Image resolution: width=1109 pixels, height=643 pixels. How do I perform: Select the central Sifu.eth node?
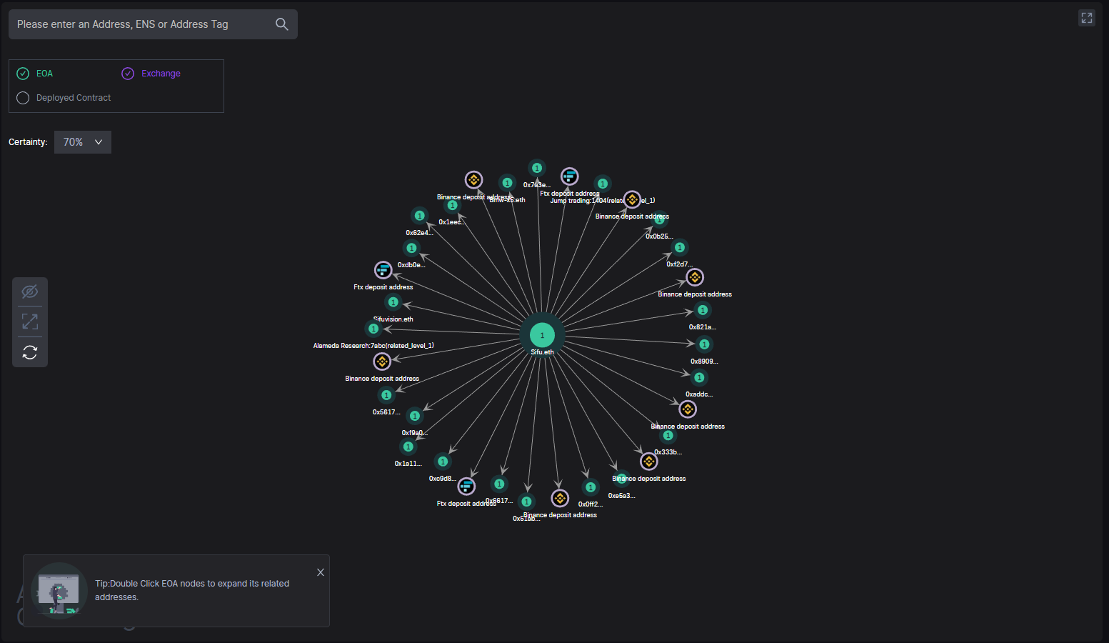[x=542, y=334]
